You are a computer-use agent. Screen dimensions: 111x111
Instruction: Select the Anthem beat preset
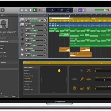tap(26, 70)
